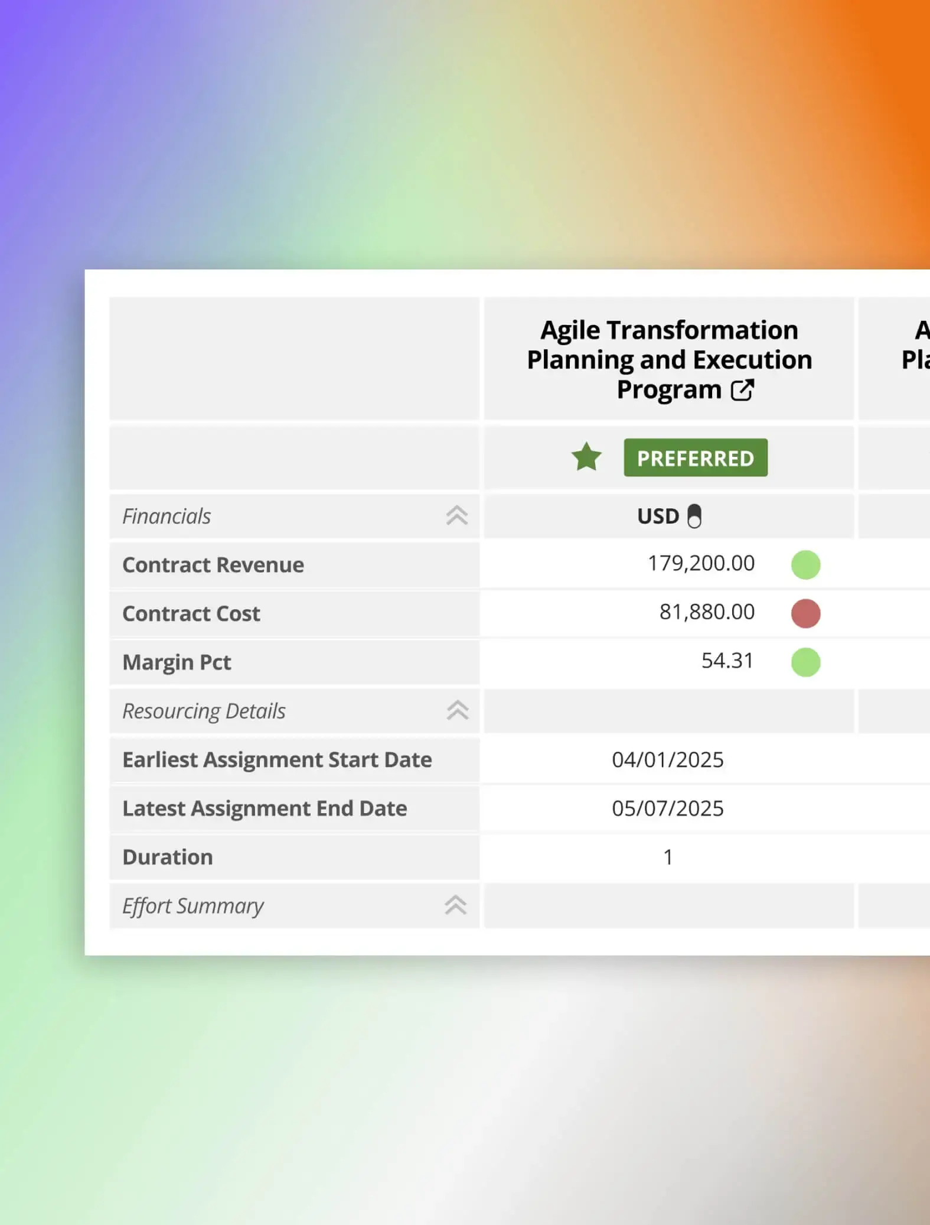Click the green indicator for Contract Revenue
930x1225 pixels.
(805, 564)
